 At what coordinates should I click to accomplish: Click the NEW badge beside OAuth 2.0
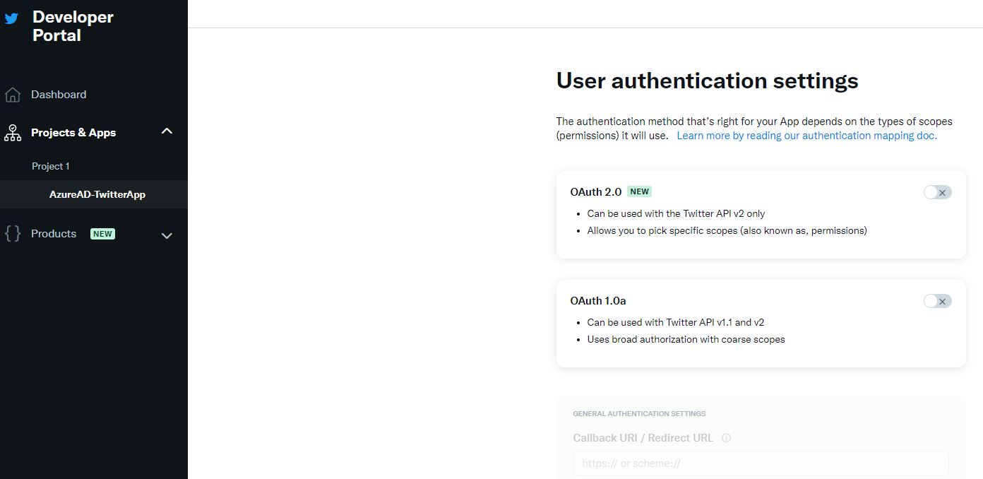[639, 191]
